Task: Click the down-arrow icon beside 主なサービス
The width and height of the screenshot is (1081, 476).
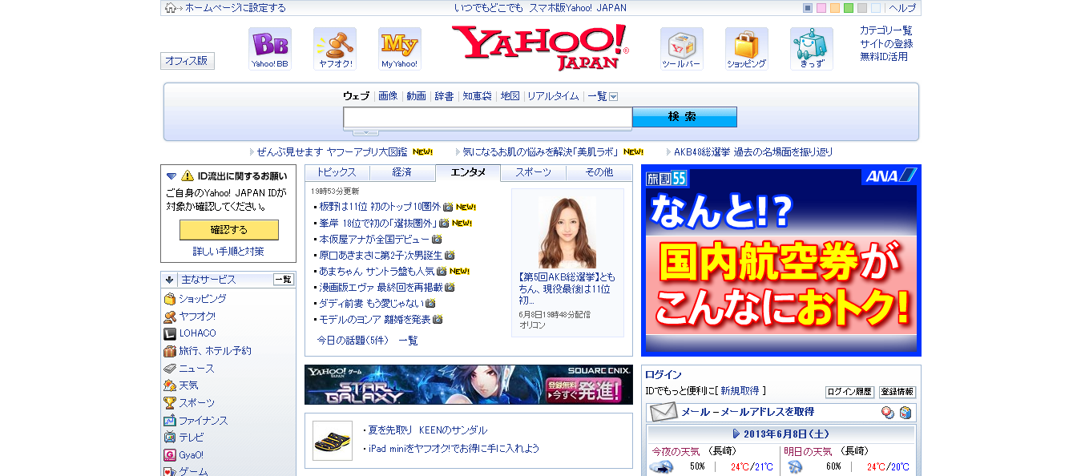Action: click(x=170, y=280)
